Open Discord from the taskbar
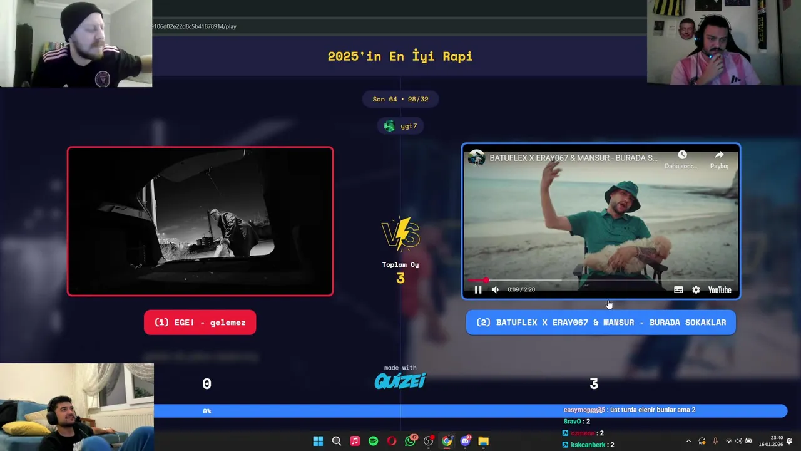Image resolution: width=801 pixels, height=451 pixels. point(466,441)
